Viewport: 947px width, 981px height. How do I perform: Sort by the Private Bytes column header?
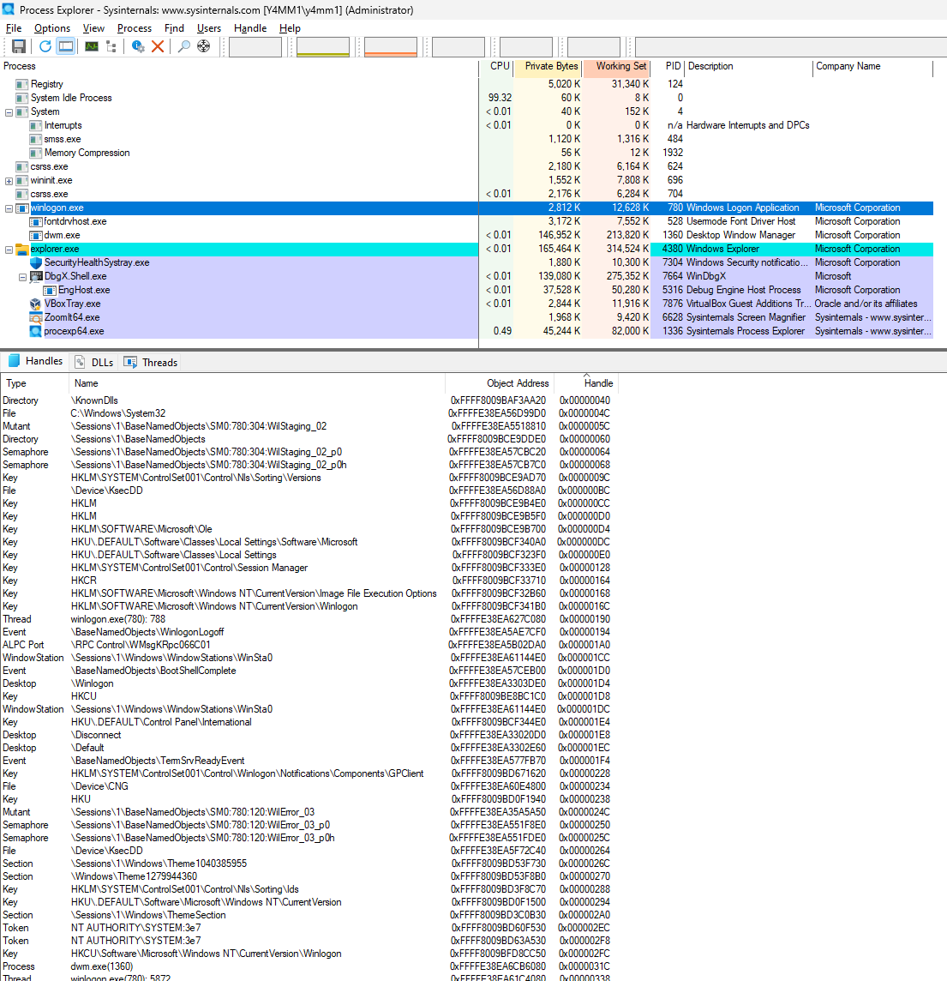coord(550,66)
